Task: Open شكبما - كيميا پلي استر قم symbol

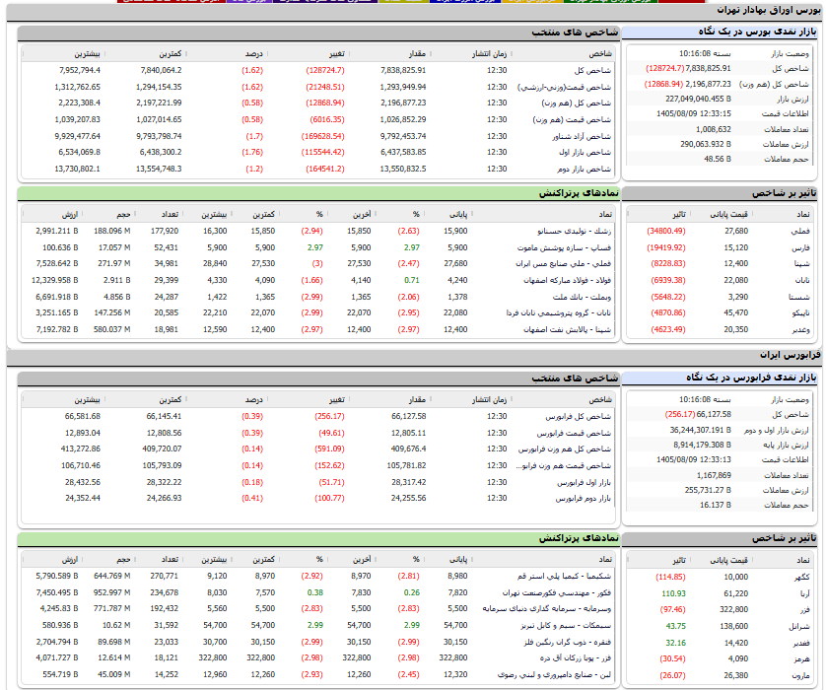Action: tap(564, 577)
